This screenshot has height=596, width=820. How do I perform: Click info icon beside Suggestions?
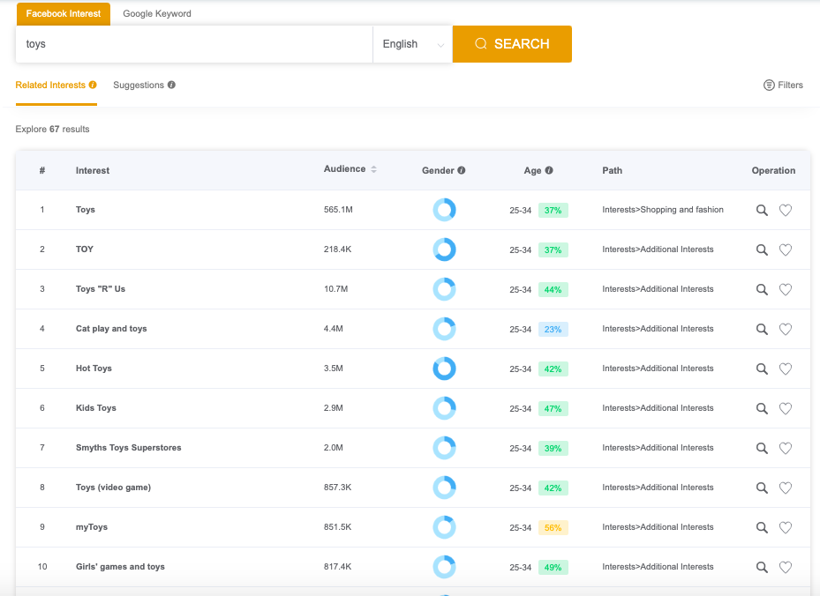(x=171, y=85)
